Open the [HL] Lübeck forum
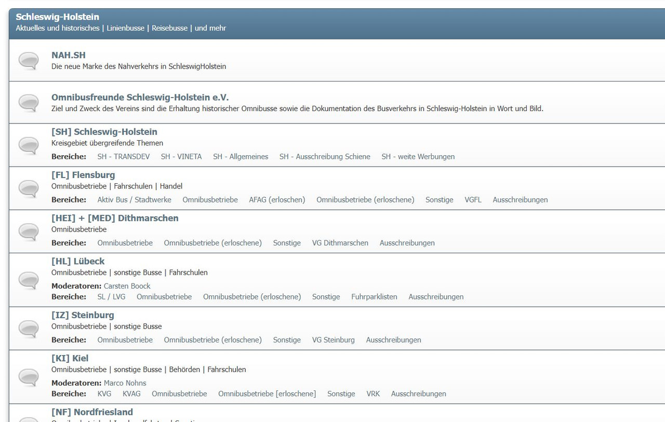This screenshot has width=665, height=422. click(x=78, y=261)
